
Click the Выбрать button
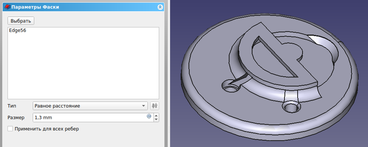pos(21,21)
